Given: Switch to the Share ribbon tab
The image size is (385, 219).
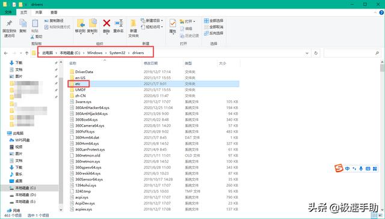Looking at the screenshot, I should 38,12.
